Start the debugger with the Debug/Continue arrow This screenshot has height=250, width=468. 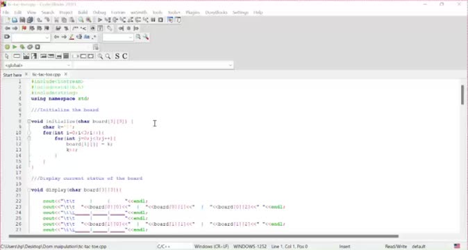tap(100, 20)
